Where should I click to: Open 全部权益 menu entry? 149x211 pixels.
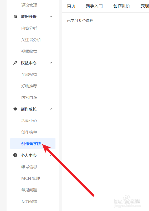point(29,75)
